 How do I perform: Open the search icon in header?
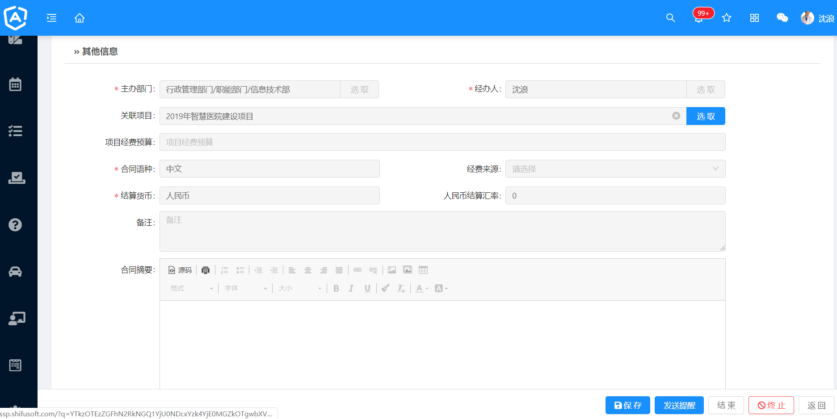[670, 18]
